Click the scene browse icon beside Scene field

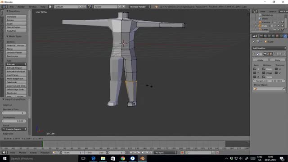tap(90, 7)
